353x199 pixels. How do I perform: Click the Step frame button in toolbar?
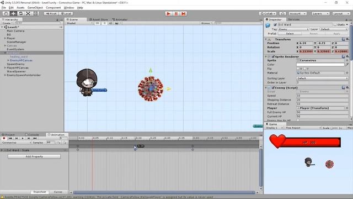(184, 13)
